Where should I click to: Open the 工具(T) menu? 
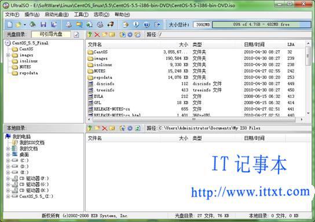click(x=81, y=14)
